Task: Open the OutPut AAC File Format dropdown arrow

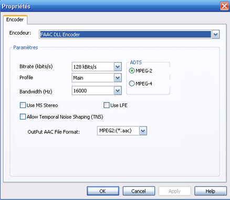Action: point(143,131)
